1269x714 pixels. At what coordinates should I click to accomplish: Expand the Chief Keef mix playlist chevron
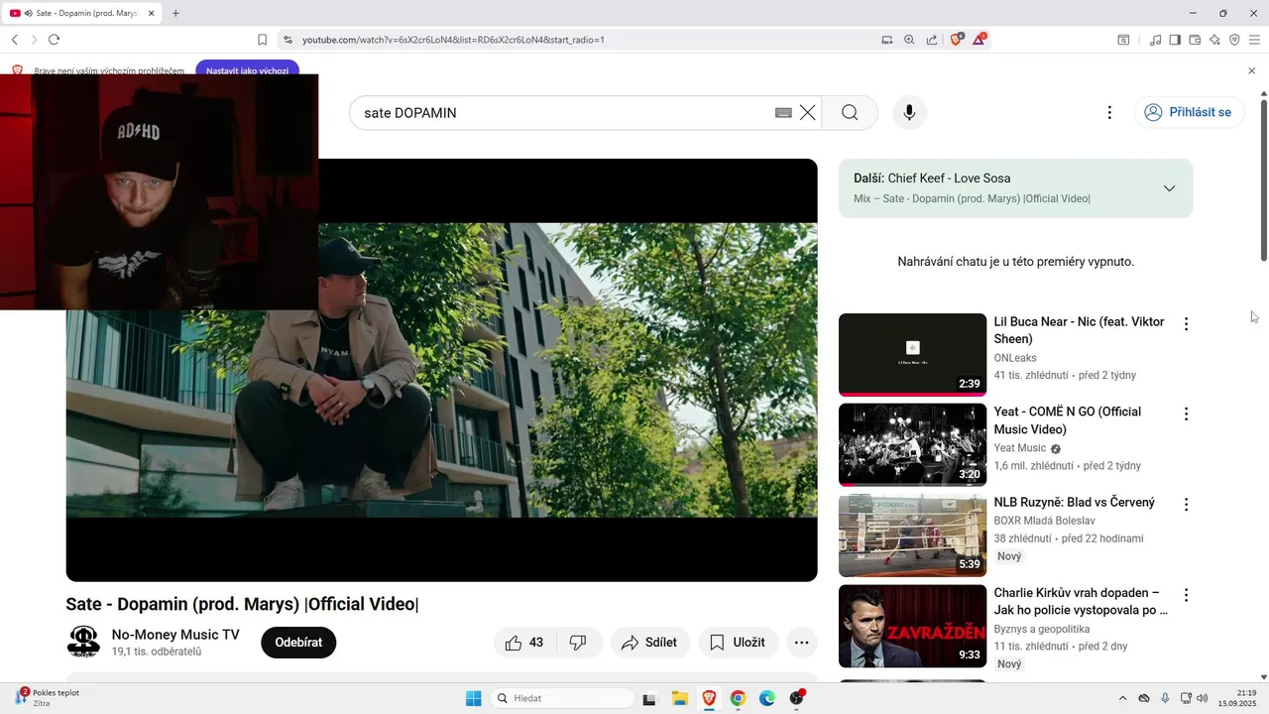click(1169, 188)
